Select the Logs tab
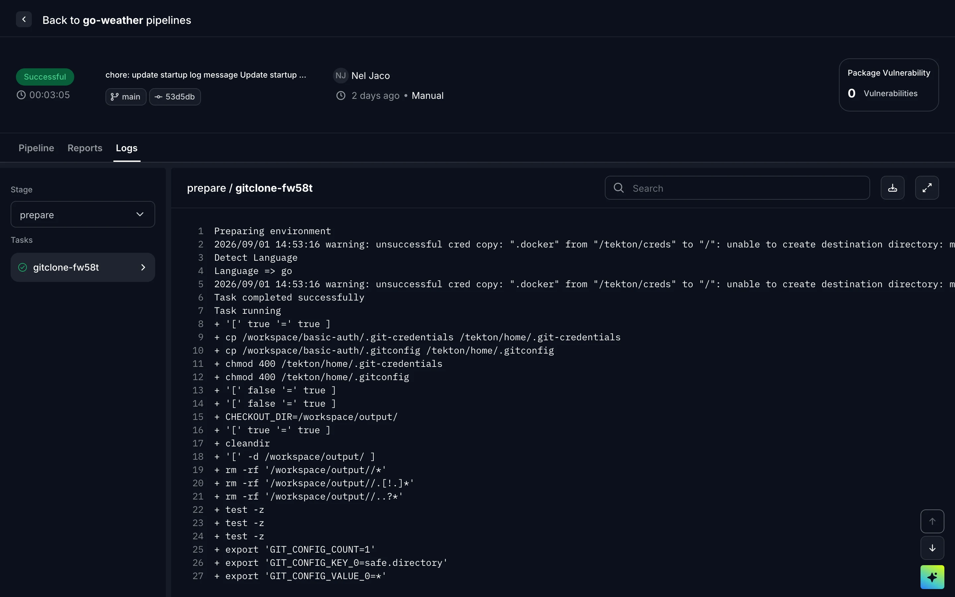This screenshot has width=955, height=597. pos(127,148)
